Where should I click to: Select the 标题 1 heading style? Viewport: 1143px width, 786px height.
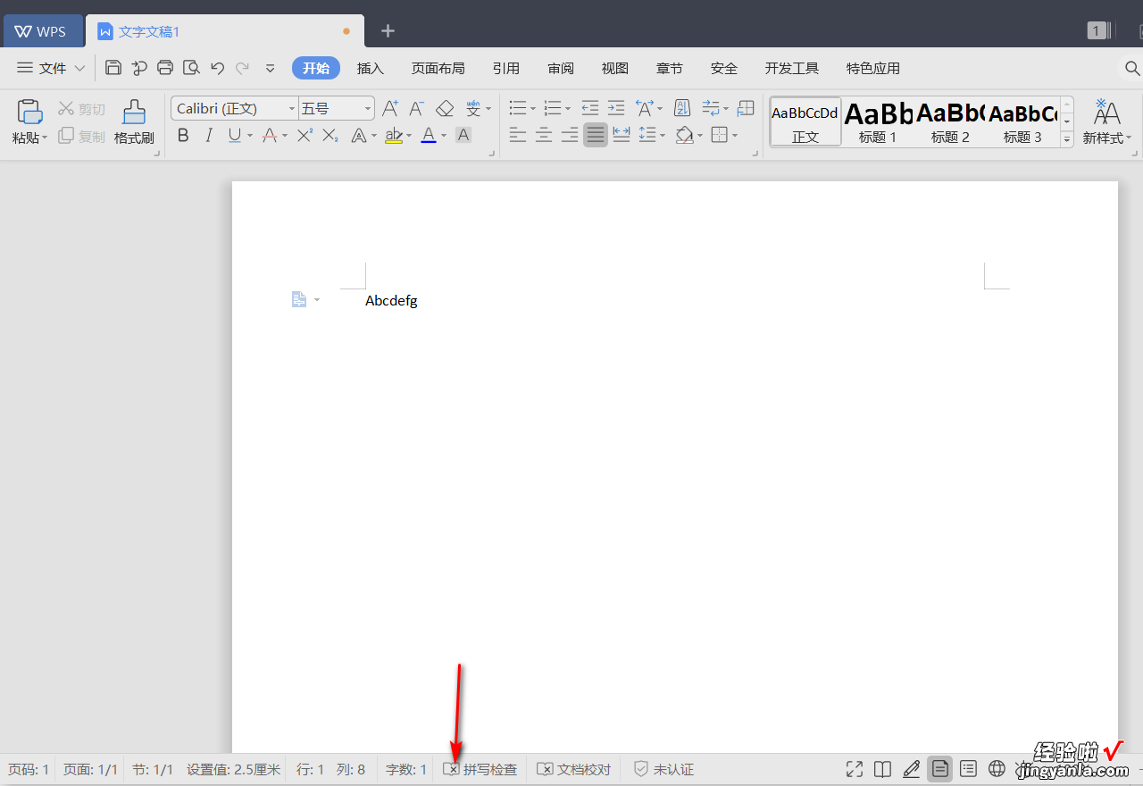tap(878, 121)
